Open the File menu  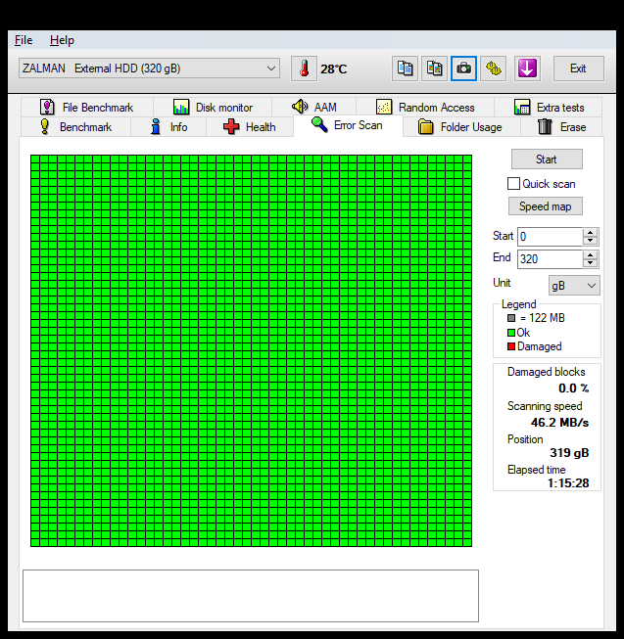click(24, 40)
